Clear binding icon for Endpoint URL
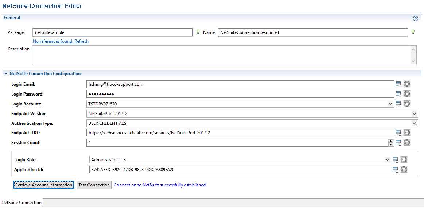 click(x=407, y=132)
